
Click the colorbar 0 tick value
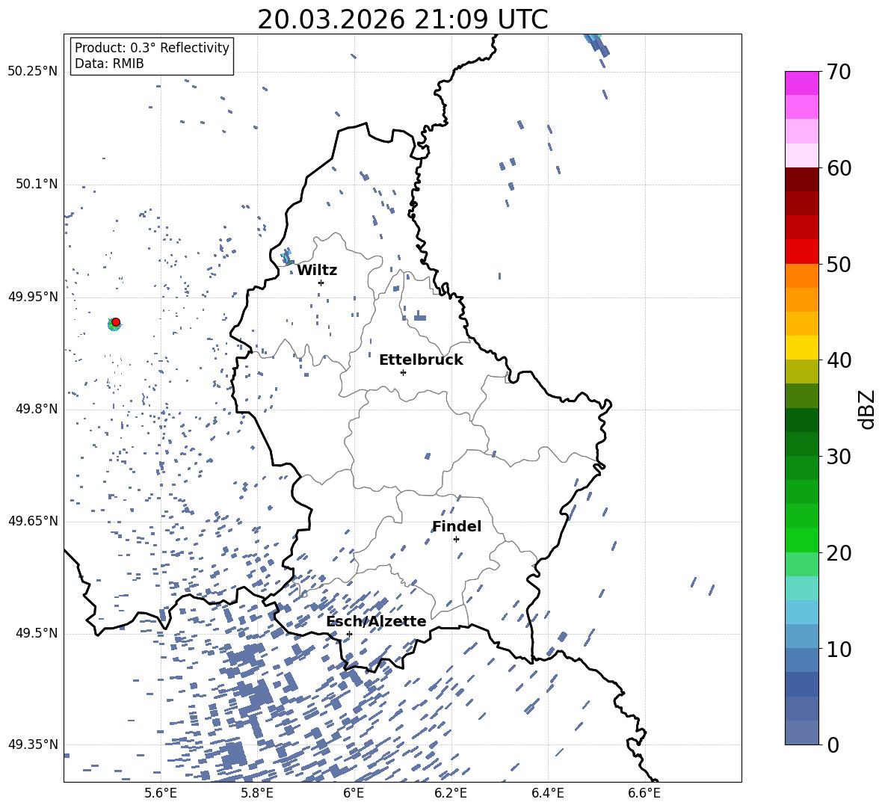[833, 744]
